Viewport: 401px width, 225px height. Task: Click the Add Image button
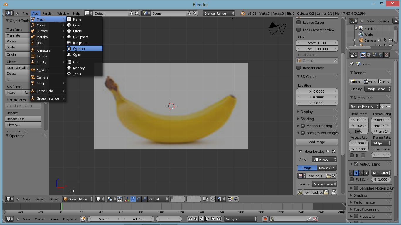pyautogui.click(x=317, y=142)
